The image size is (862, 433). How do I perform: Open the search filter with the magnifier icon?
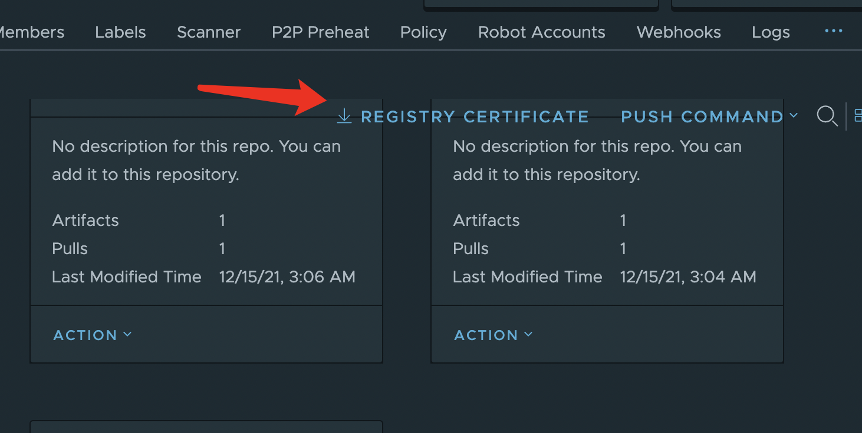click(x=827, y=116)
